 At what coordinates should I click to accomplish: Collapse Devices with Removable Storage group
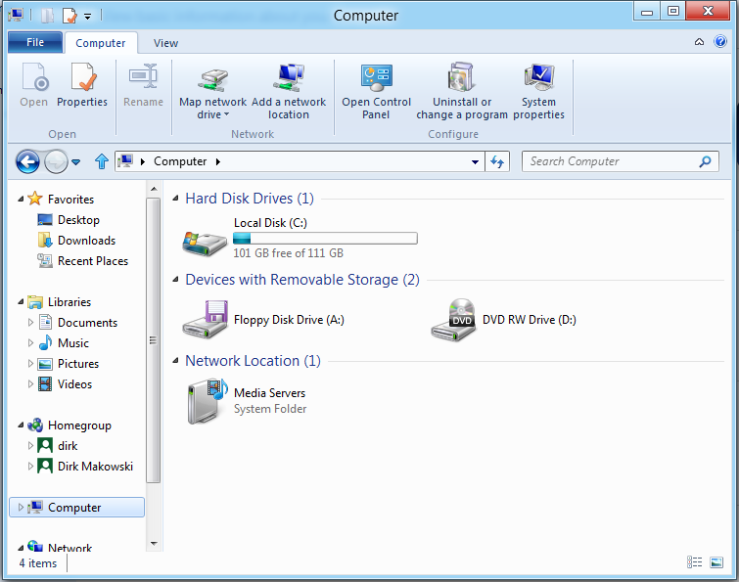pos(176,279)
